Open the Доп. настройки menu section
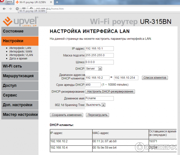Viewport: 180px width, 155px height. (20, 105)
